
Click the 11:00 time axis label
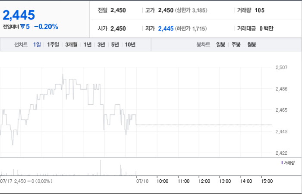click(183, 181)
